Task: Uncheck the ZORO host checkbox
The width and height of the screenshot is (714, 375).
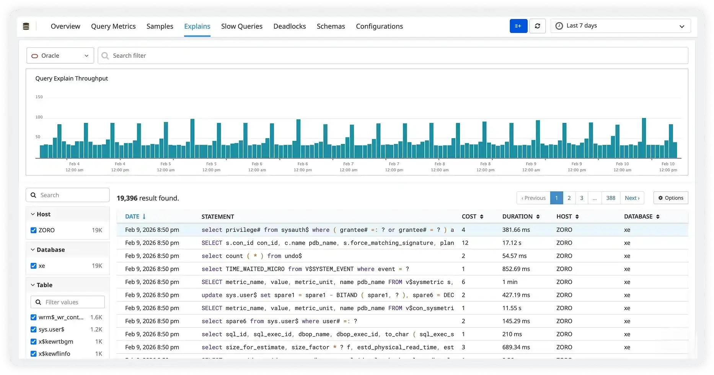Action: pyautogui.click(x=33, y=230)
